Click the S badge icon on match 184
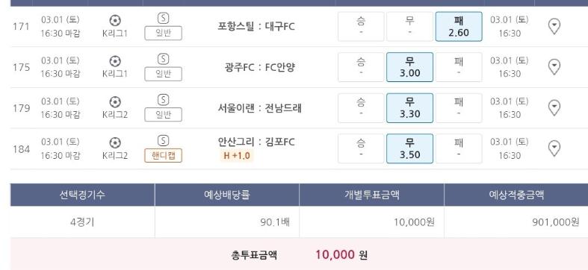 (x=163, y=141)
